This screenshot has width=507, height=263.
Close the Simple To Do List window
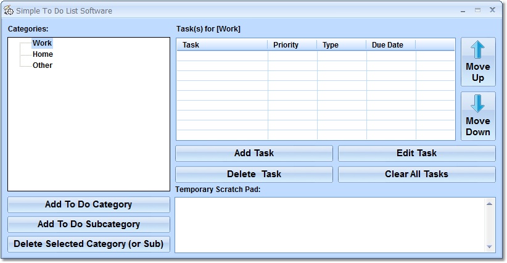[x=492, y=10]
